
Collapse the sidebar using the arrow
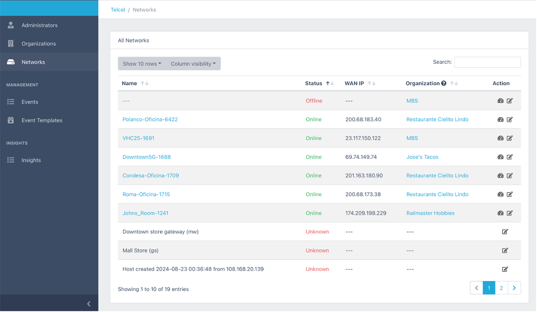tap(89, 303)
